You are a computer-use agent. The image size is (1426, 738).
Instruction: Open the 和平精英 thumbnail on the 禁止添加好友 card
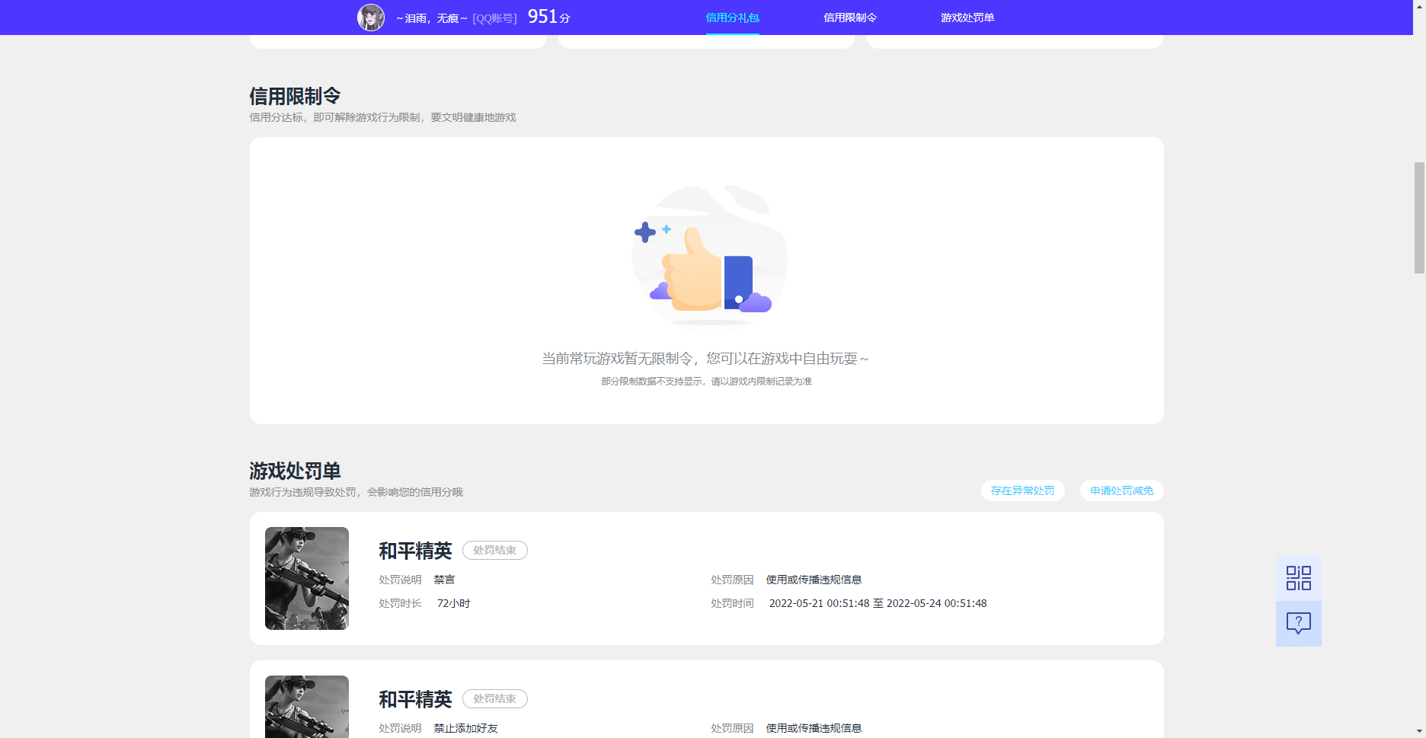(x=307, y=707)
